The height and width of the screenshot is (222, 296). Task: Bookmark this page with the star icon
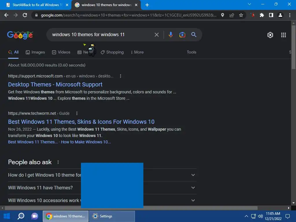tap(241, 15)
